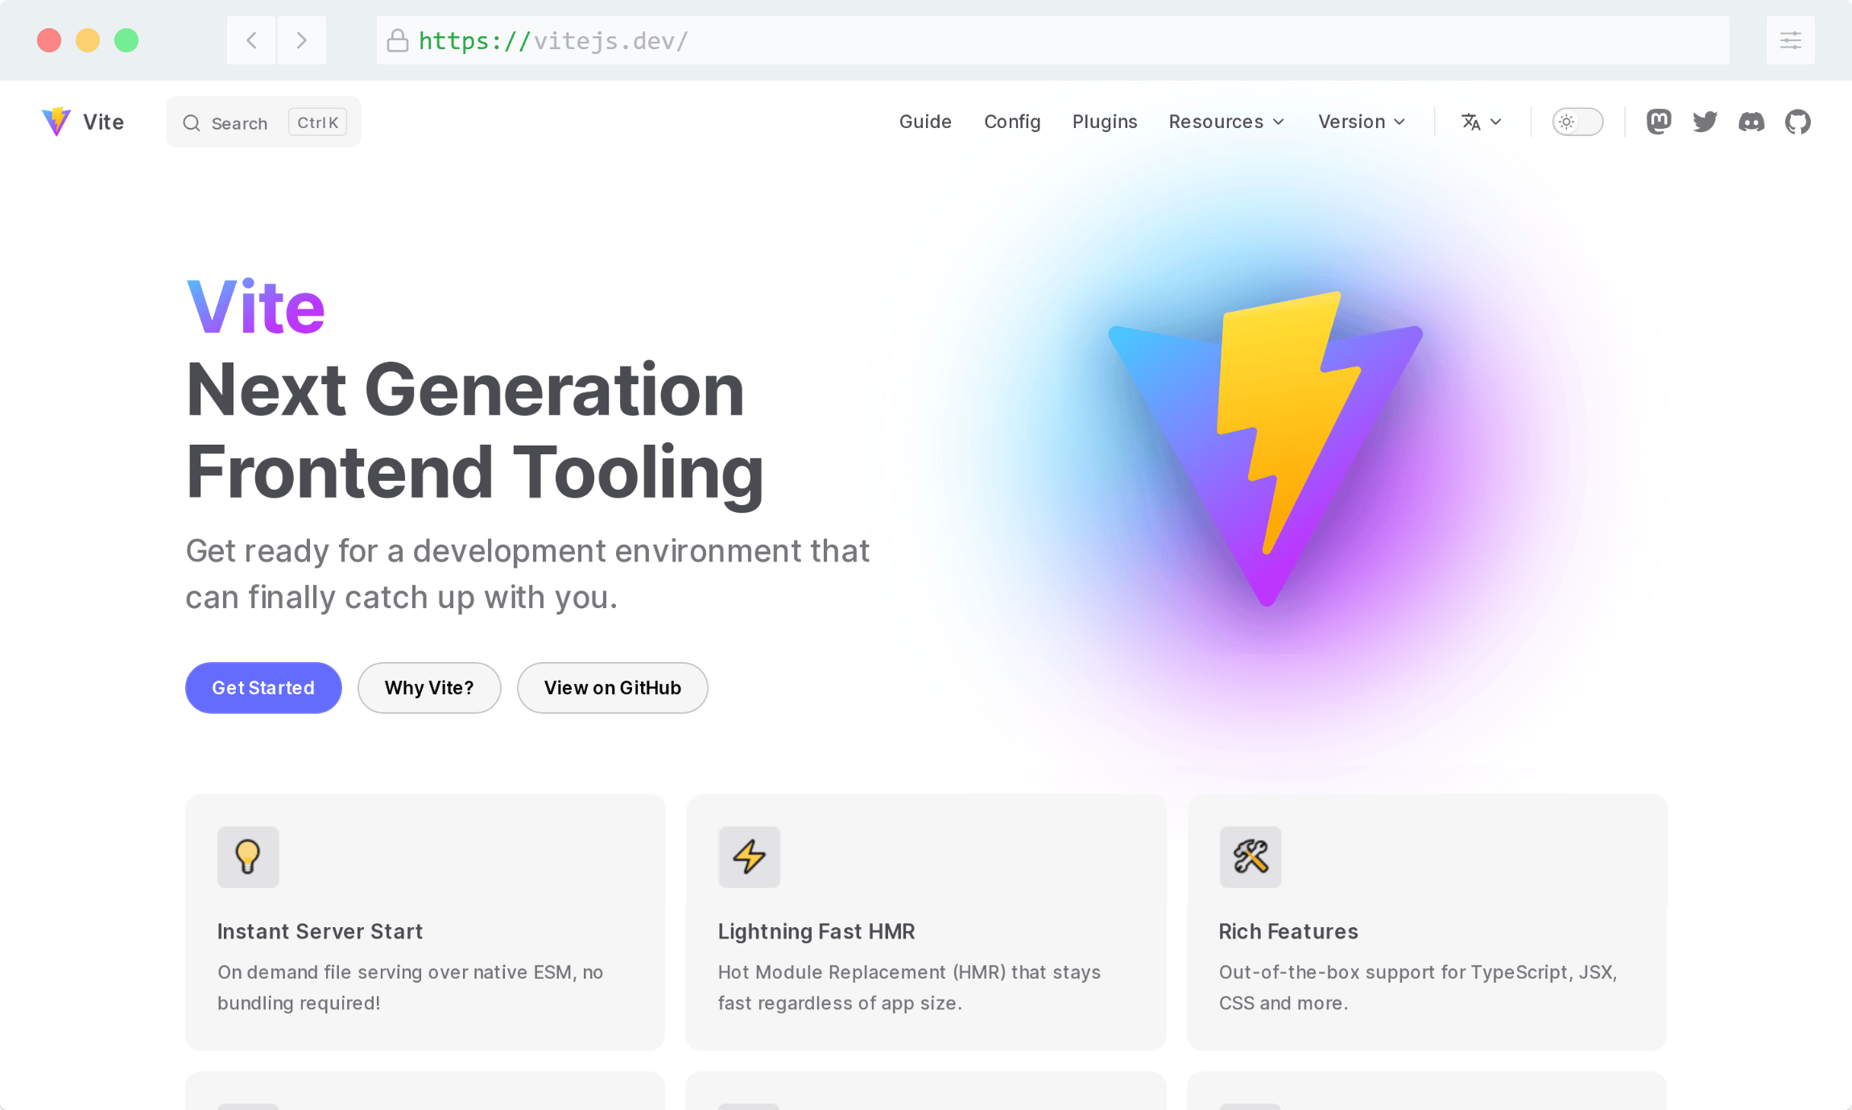1852x1110 pixels.
Task: Open Vite's Twitter page
Action: [1705, 122]
